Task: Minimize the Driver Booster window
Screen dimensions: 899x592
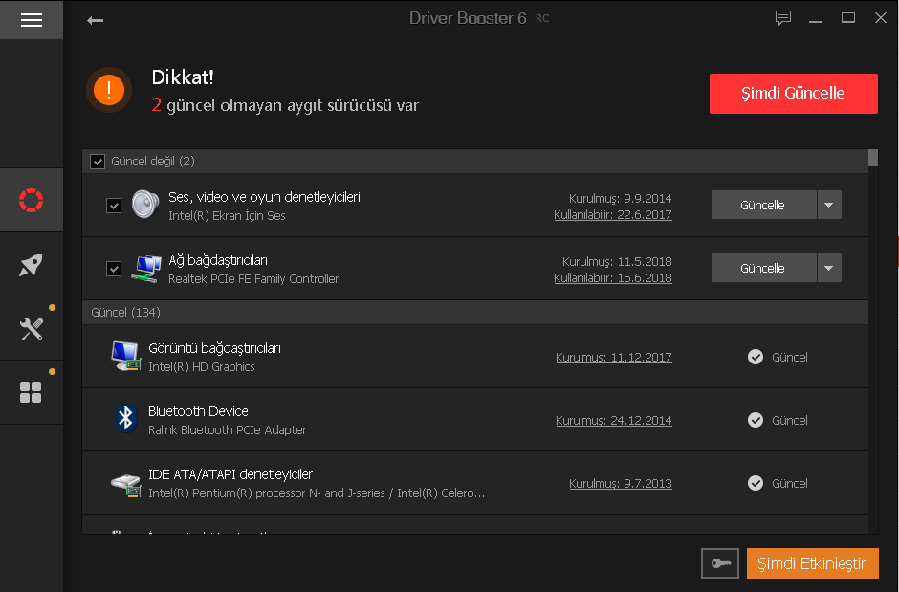Action: pyautogui.click(x=816, y=19)
